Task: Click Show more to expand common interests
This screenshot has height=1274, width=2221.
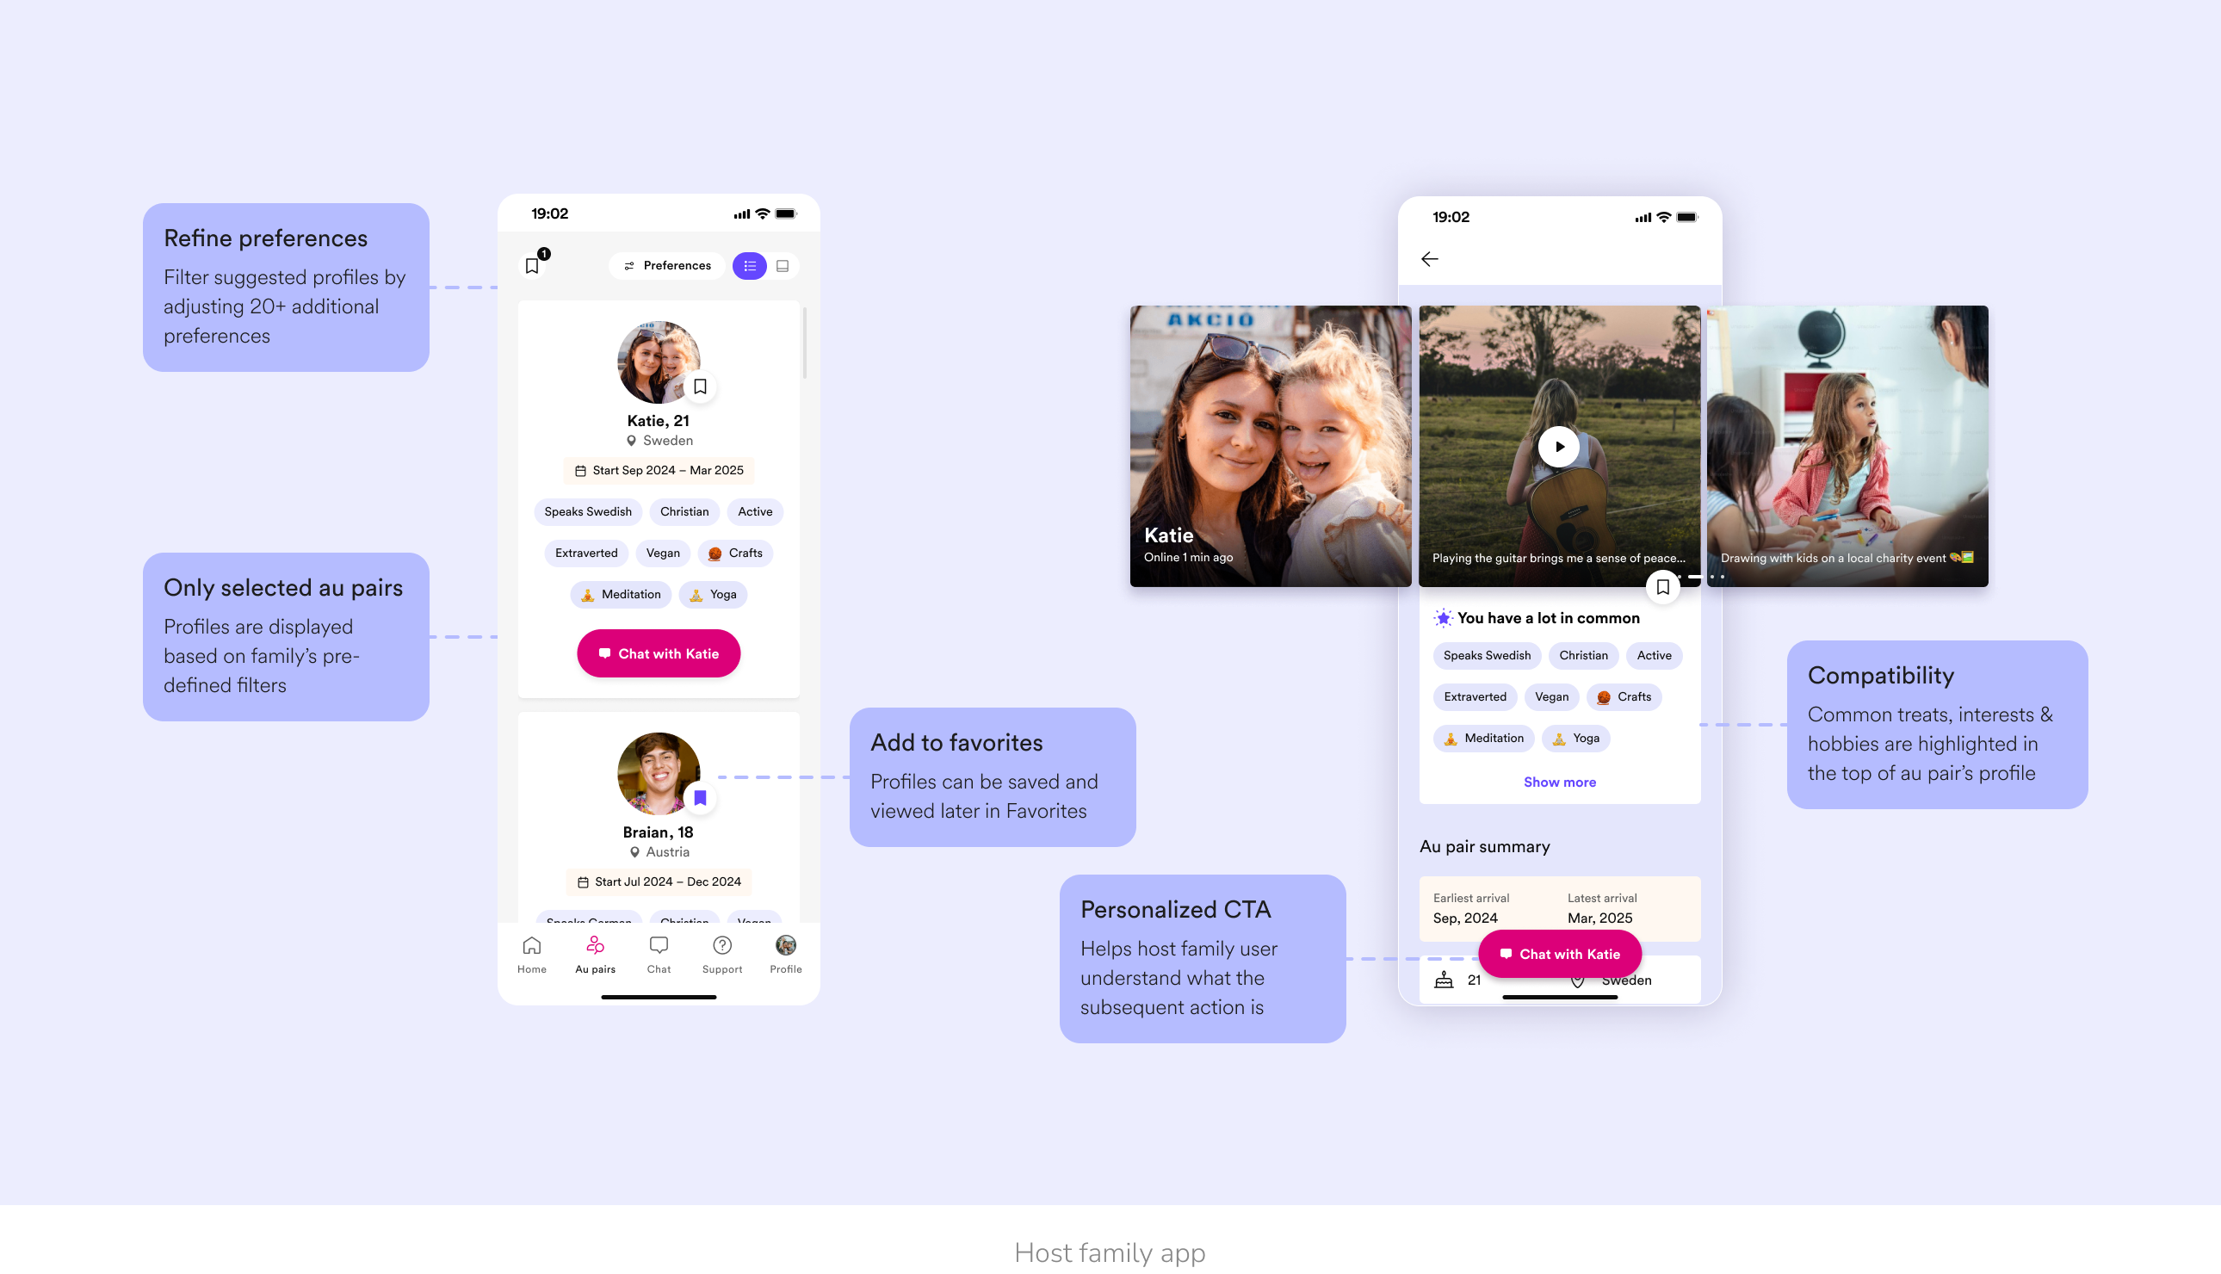Action: pos(1557,780)
